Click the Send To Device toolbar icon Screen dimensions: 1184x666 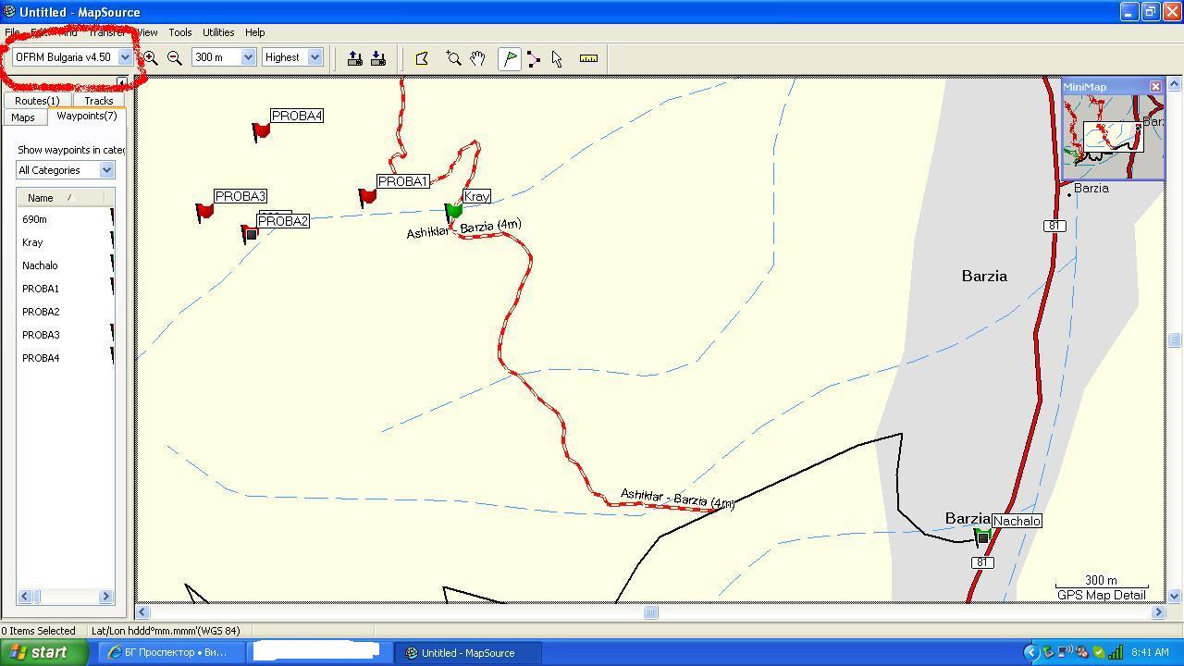(354, 58)
